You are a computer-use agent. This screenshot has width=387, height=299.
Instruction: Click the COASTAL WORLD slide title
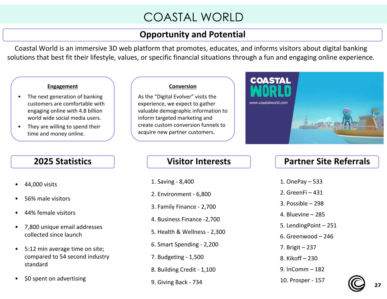tap(193, 17)
